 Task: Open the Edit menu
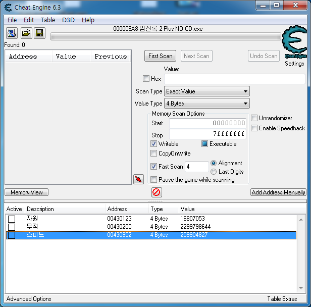click(x=29, y=20)
